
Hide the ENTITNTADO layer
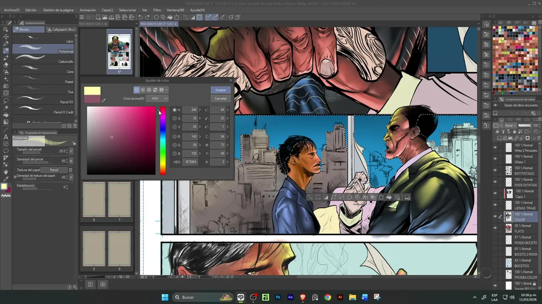click(x=495, y=170)
